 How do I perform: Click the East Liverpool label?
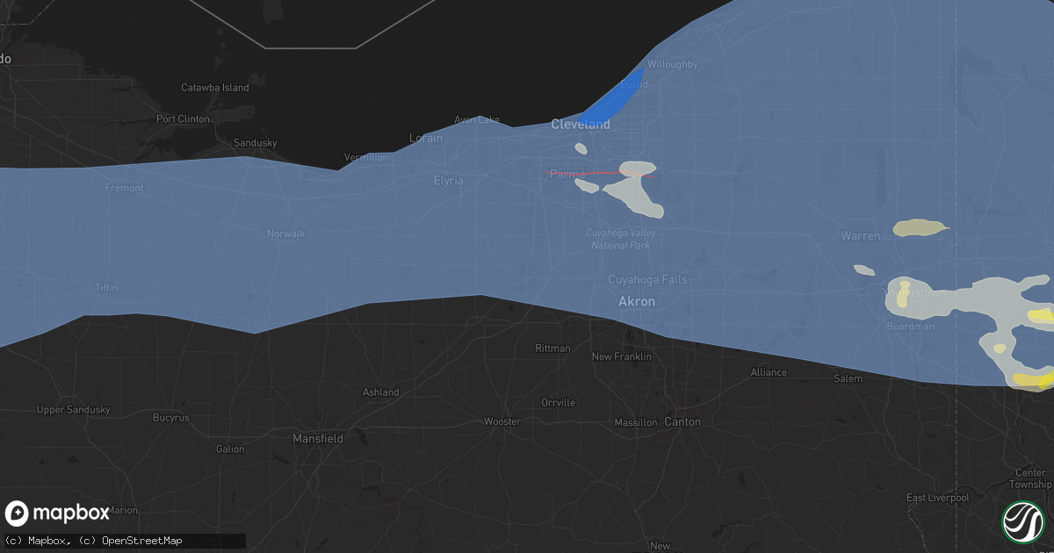[x=938, y=498]
